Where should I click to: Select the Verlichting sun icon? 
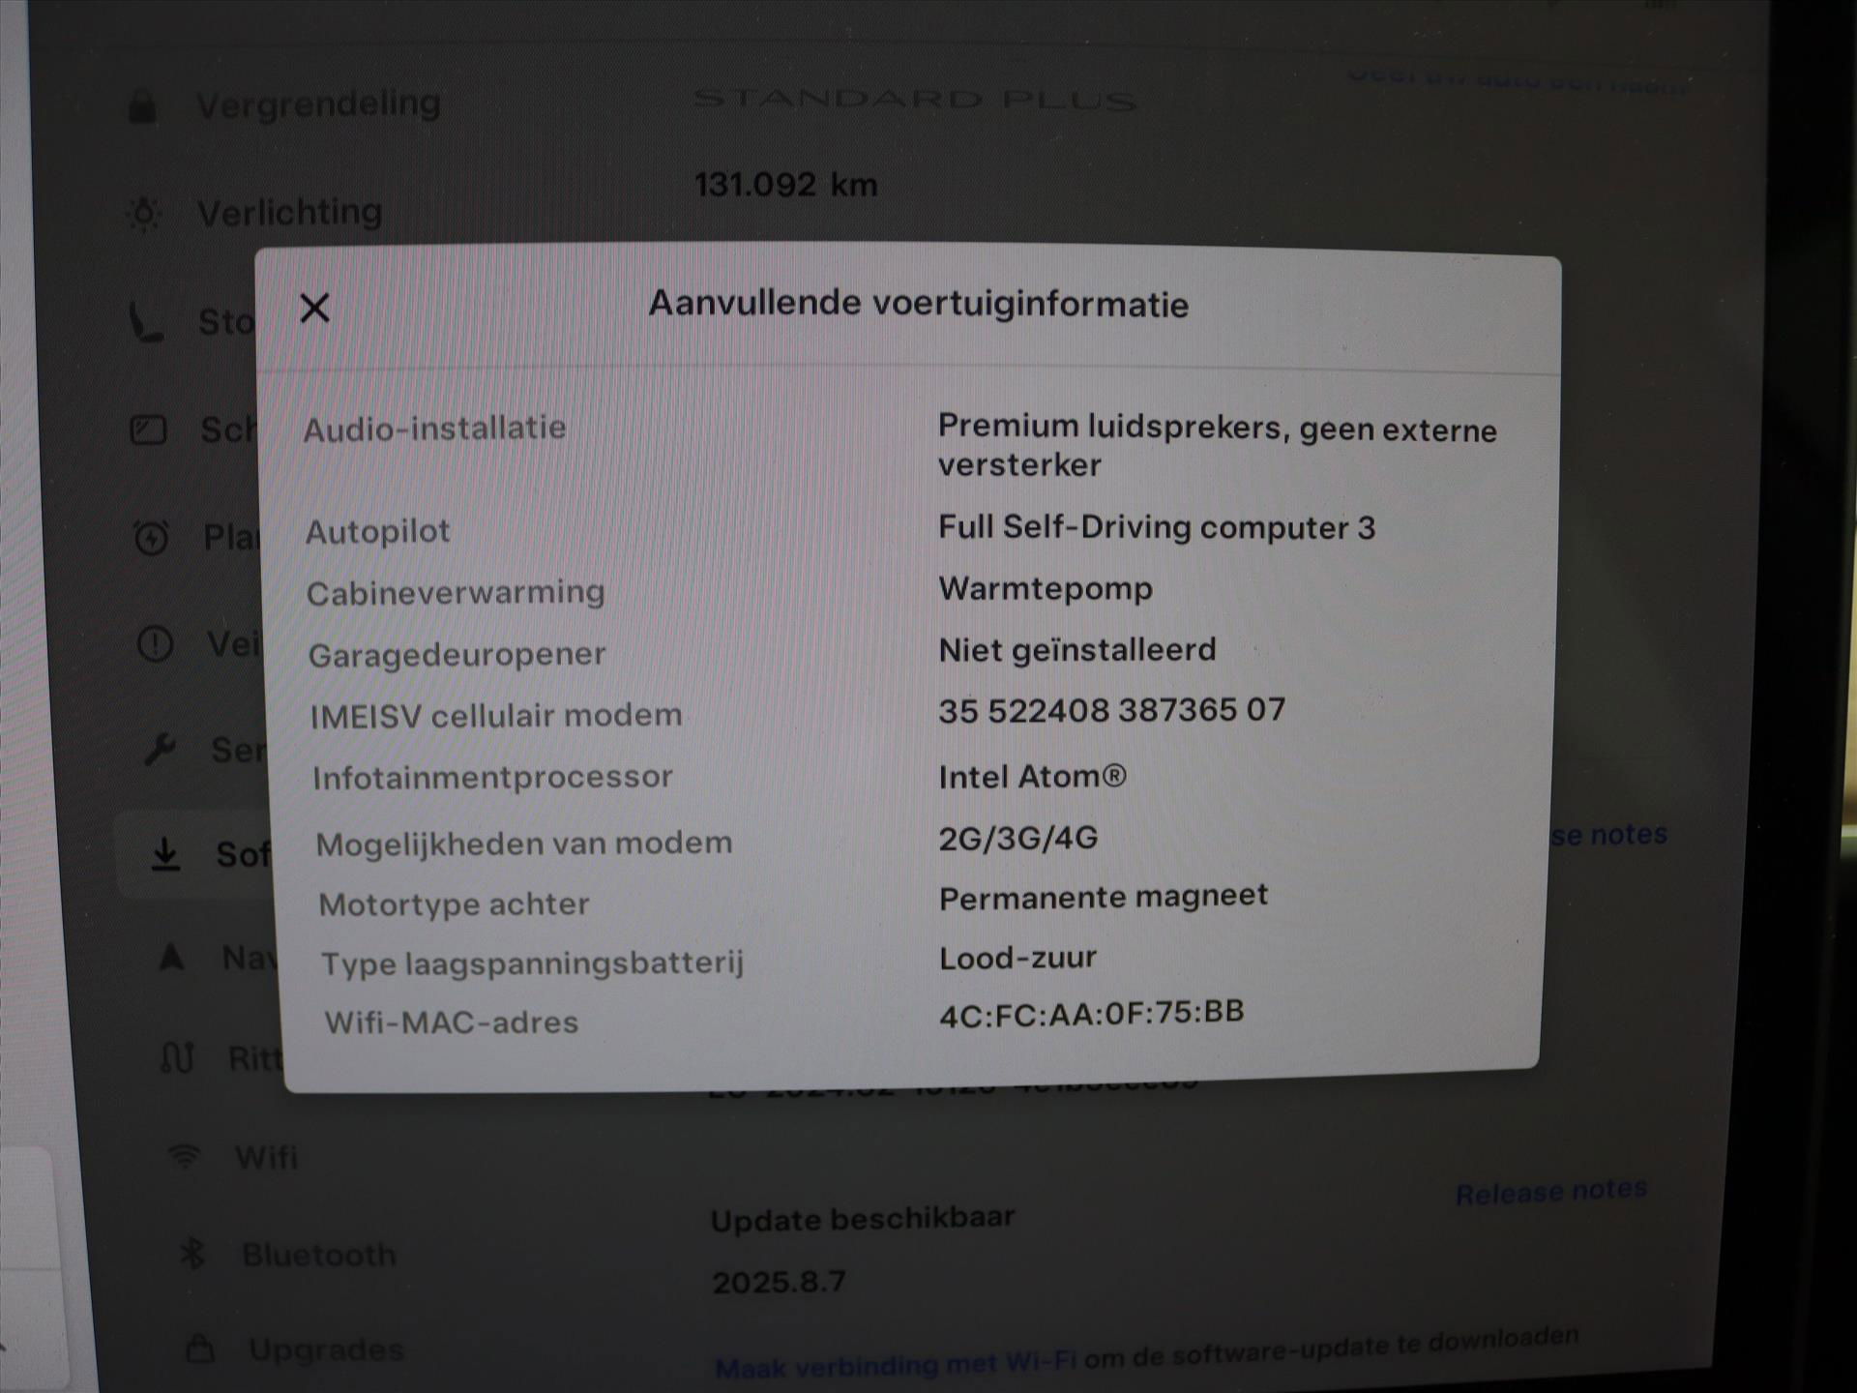pyautogui.click(x=144, y=213)
